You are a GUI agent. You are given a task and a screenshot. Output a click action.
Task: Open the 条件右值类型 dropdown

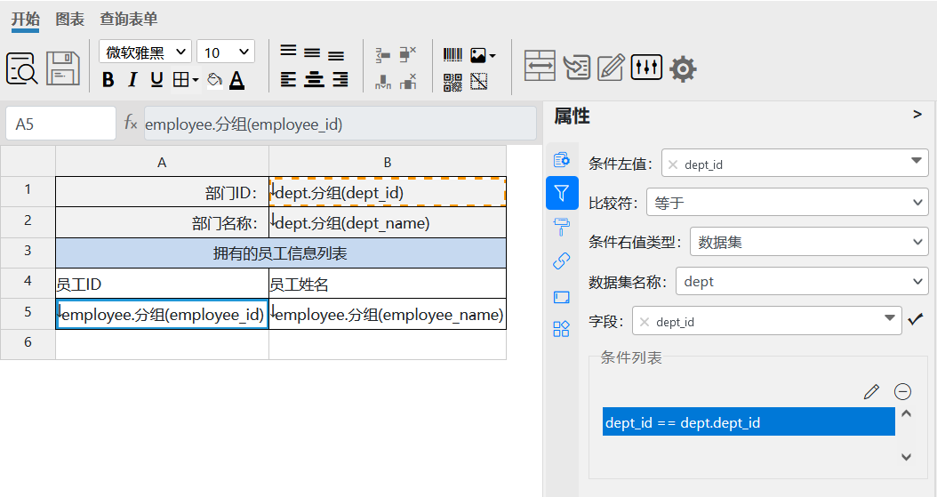tap(809, 242)
